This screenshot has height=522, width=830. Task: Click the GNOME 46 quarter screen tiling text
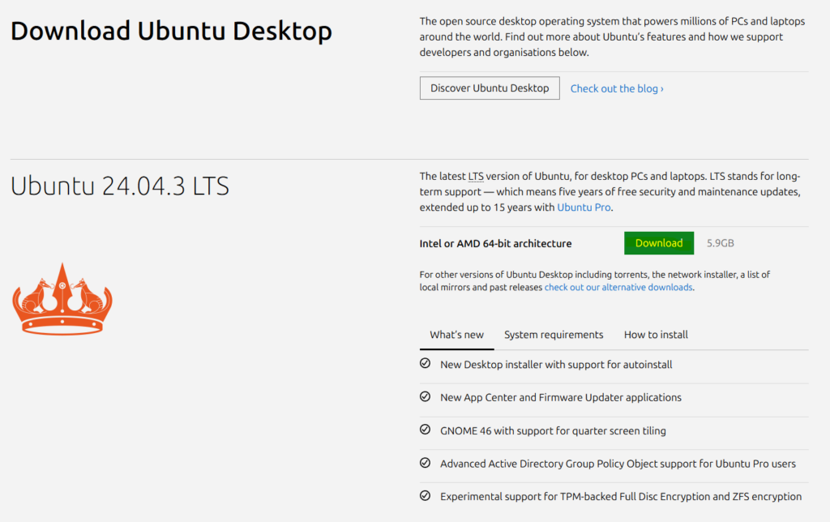click(553, 430)
